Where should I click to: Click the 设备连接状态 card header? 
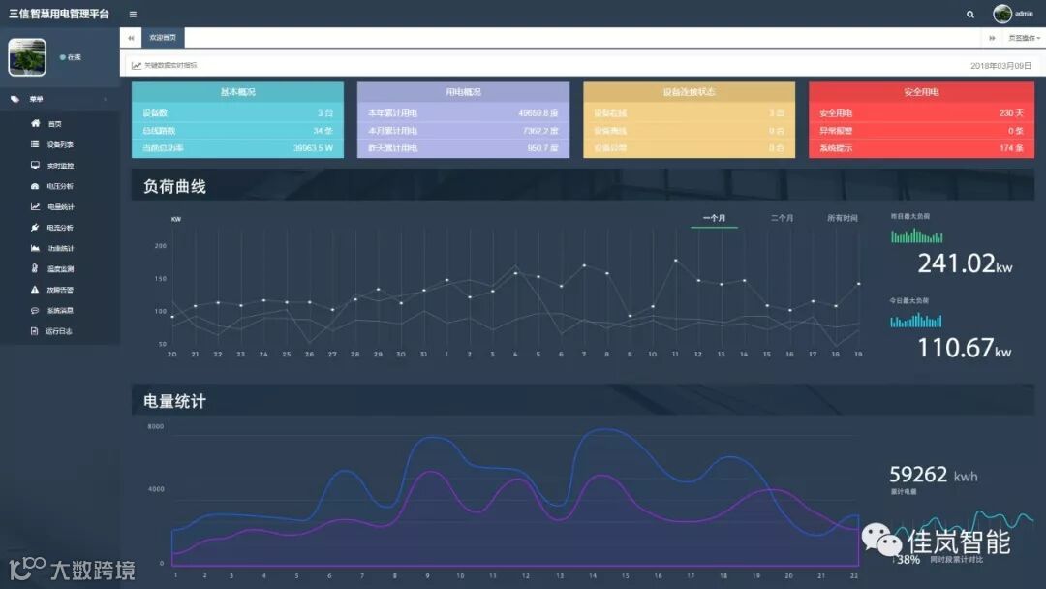pyautogui.click(x=690, y=92)
